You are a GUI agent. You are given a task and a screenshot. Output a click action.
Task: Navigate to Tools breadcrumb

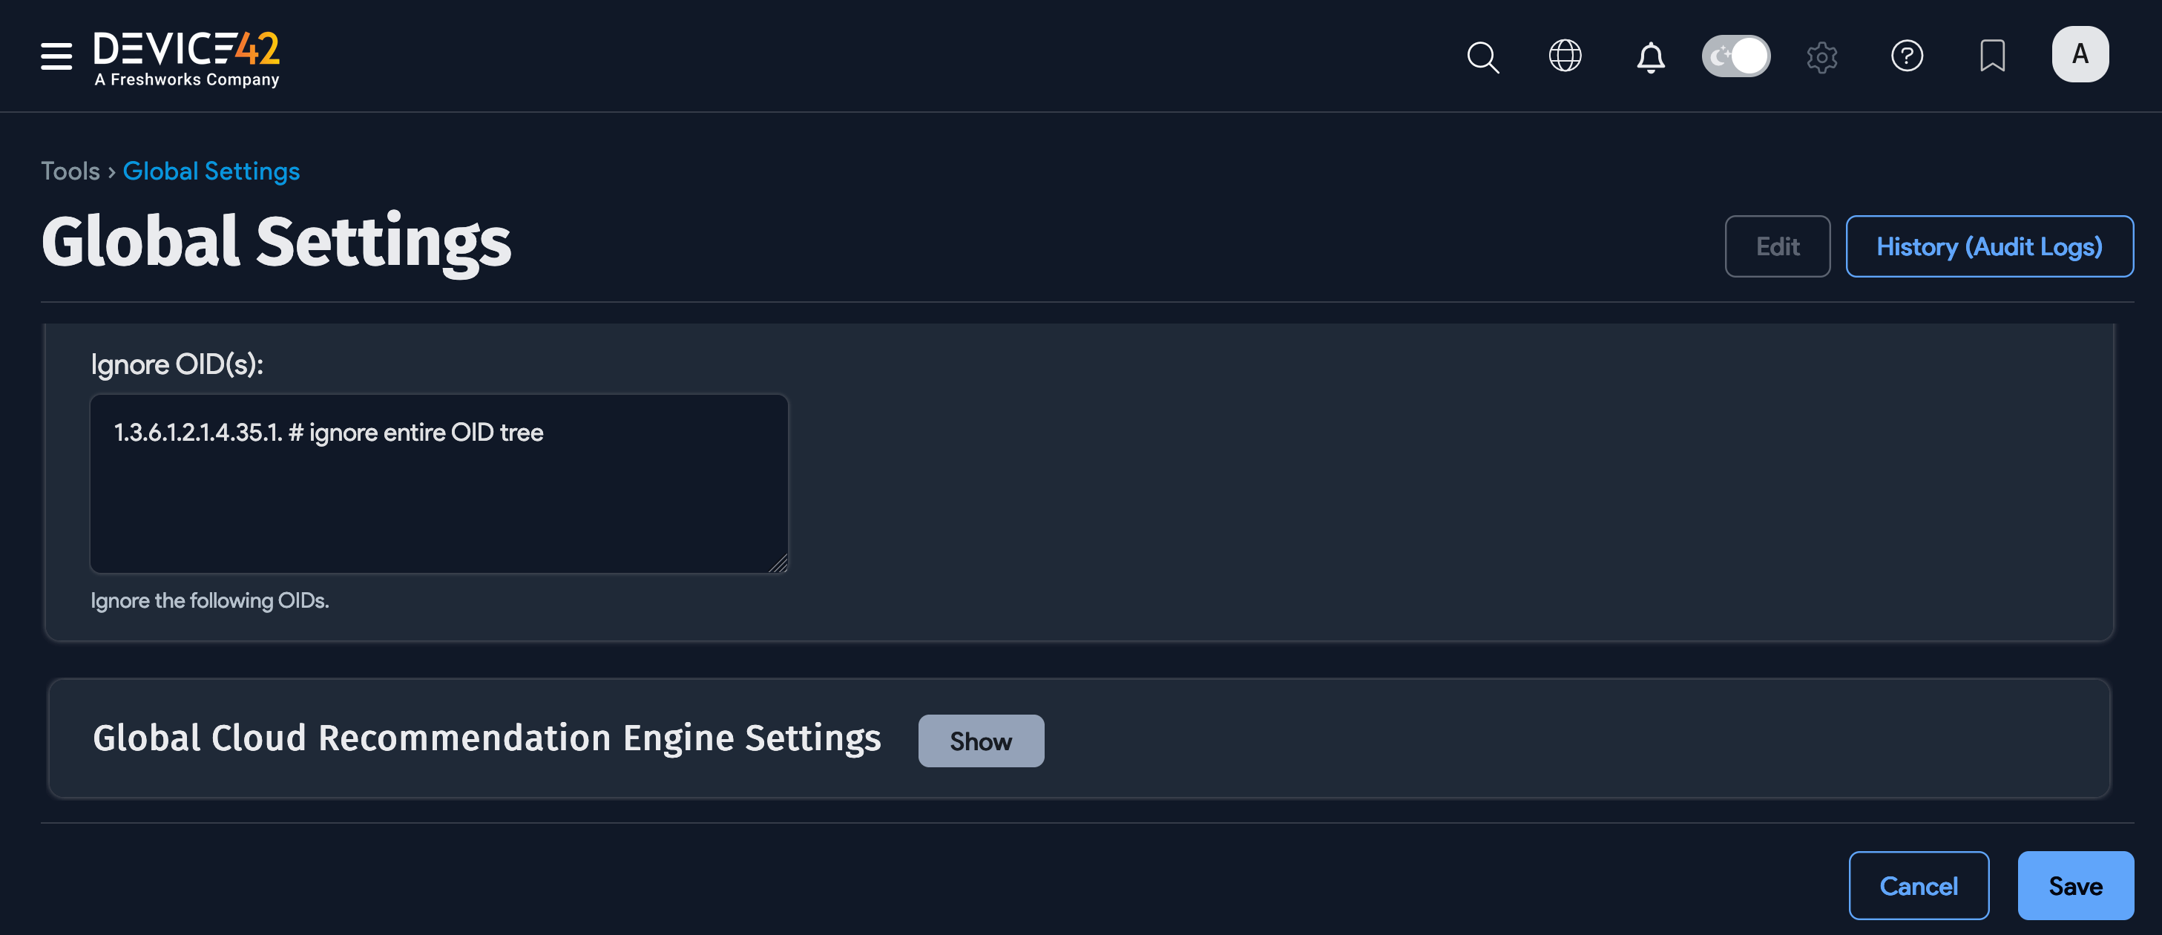(70, 171)
